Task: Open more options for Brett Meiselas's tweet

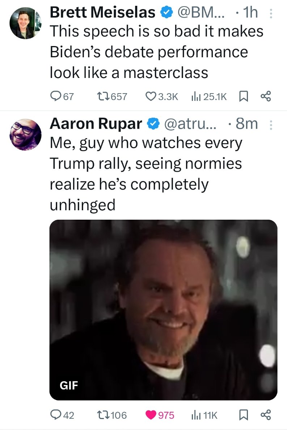Action: (x=270, y=13)
